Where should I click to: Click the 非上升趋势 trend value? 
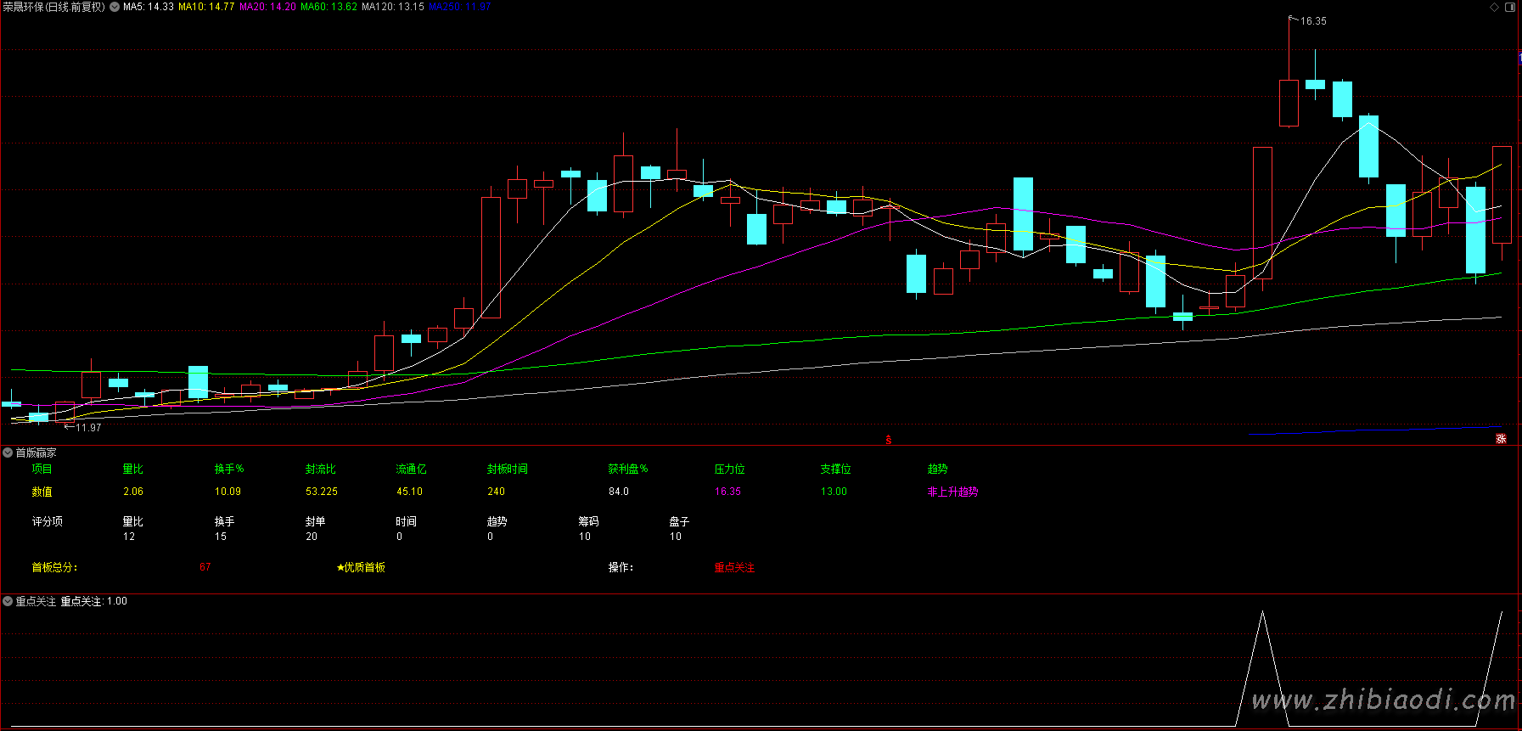(x=952, y=492)
